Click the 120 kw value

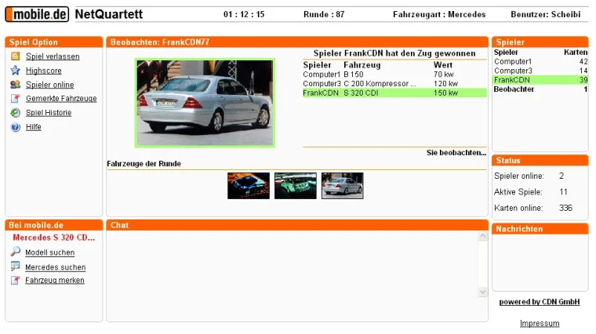click(445, 84)
